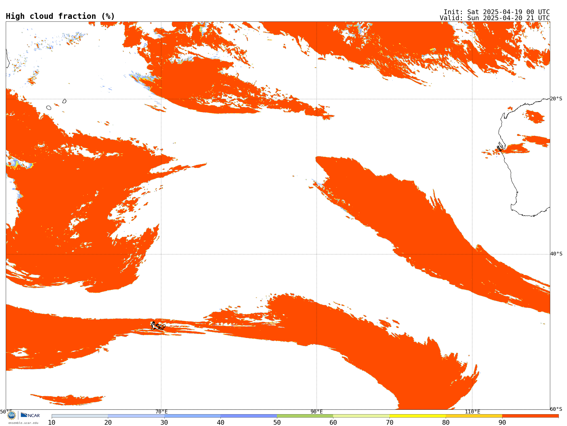Click the colorbar tick label 20
The image size is (567, 426).
click(108, 423)
